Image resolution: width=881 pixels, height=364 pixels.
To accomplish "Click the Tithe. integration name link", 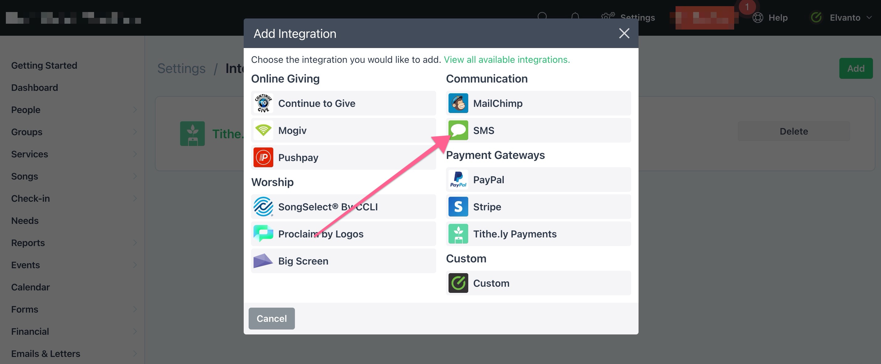I will pyautogui.click(x=228, y=134).
